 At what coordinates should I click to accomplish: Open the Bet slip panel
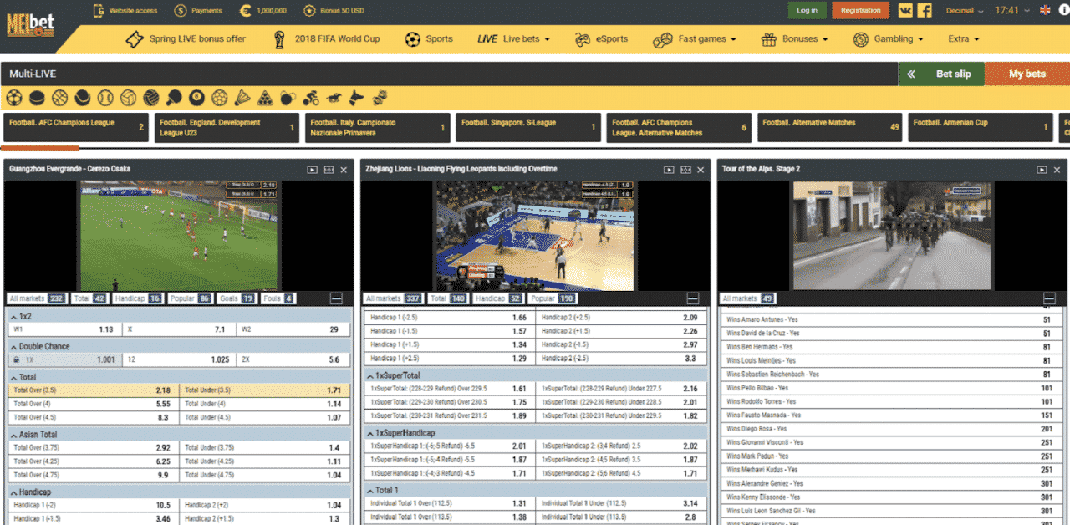941,74
